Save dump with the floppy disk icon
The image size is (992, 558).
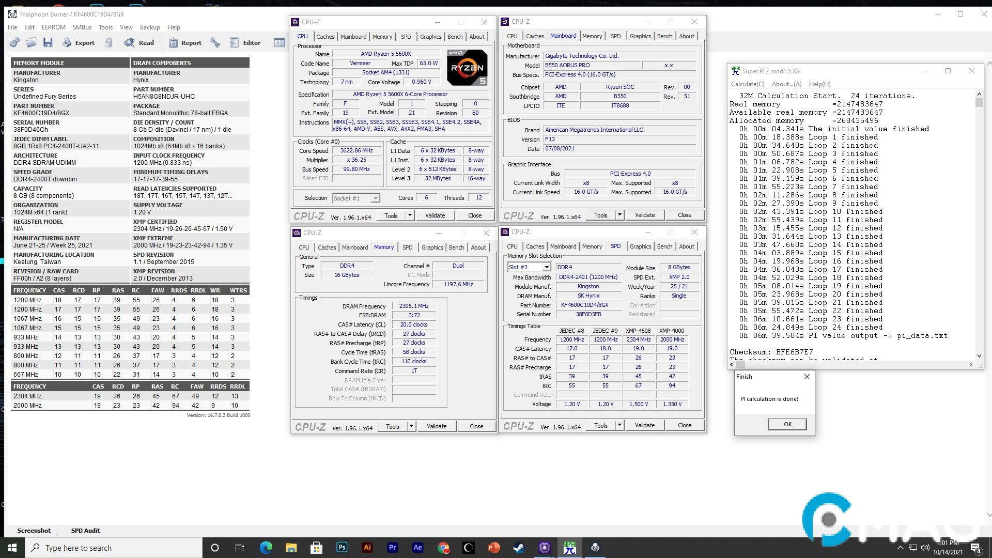[48, 43]
